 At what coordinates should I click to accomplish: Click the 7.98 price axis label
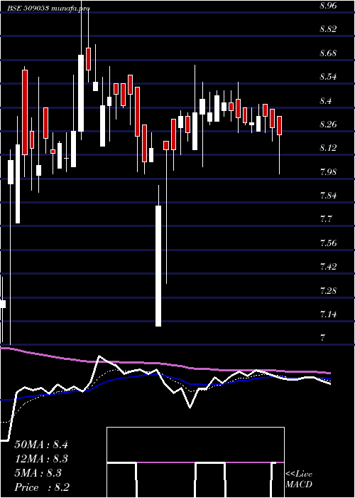point(328,172)
